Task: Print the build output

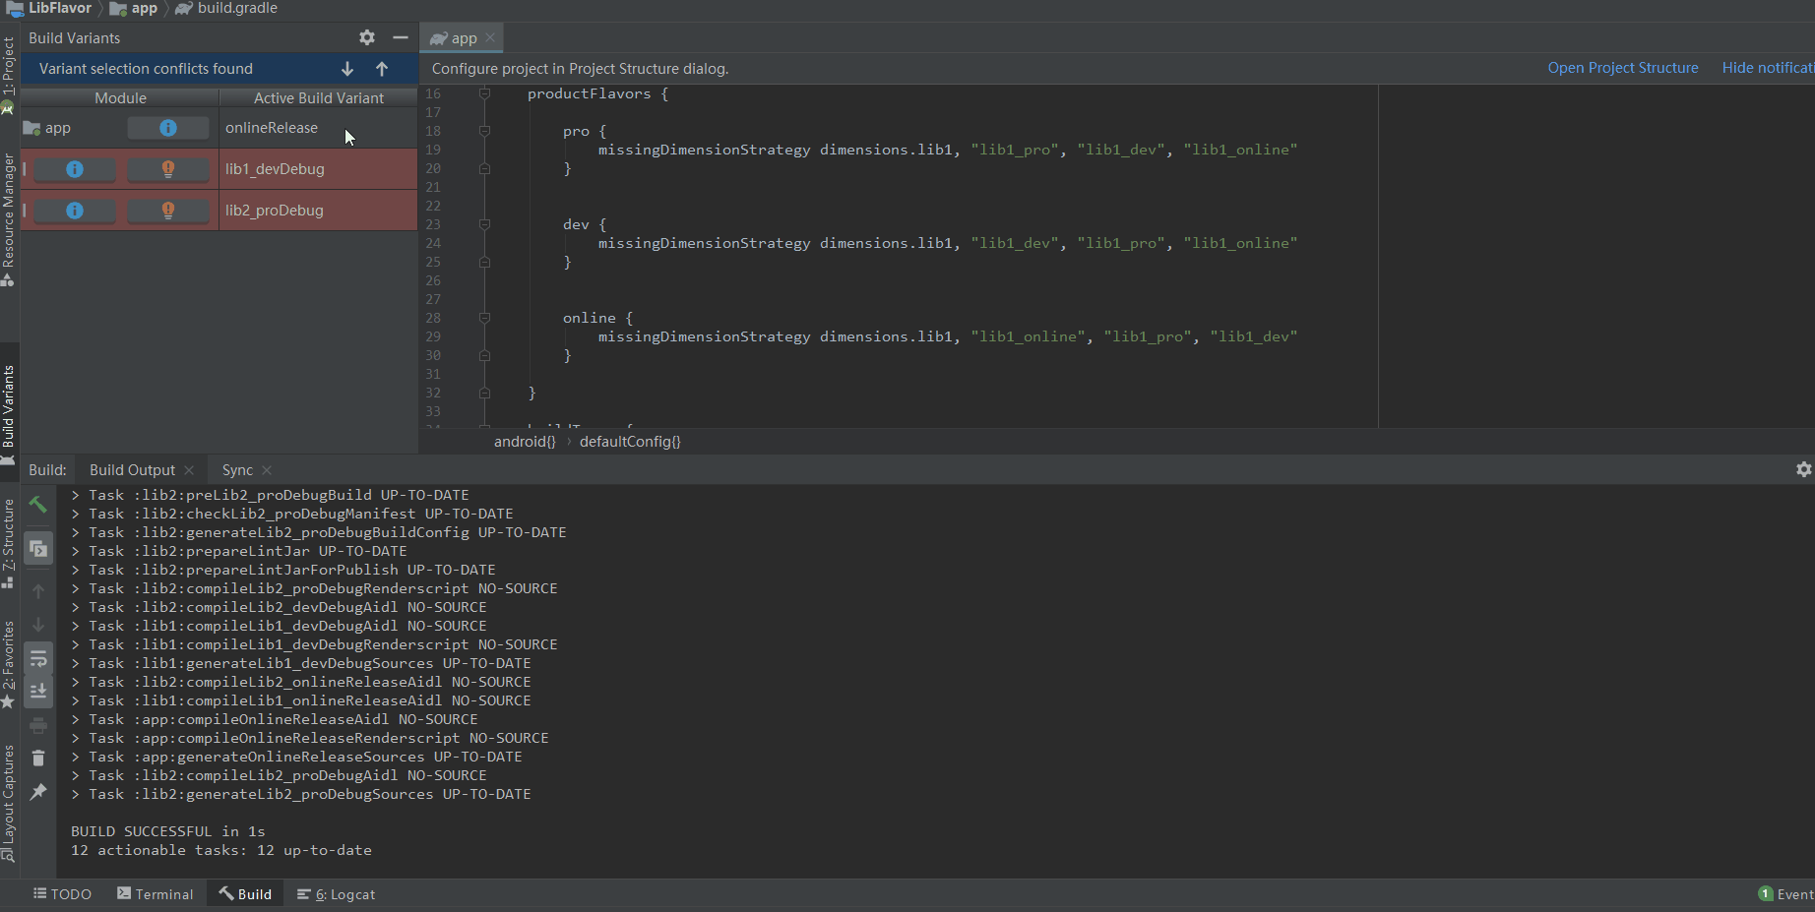Action: click(37, 725)
